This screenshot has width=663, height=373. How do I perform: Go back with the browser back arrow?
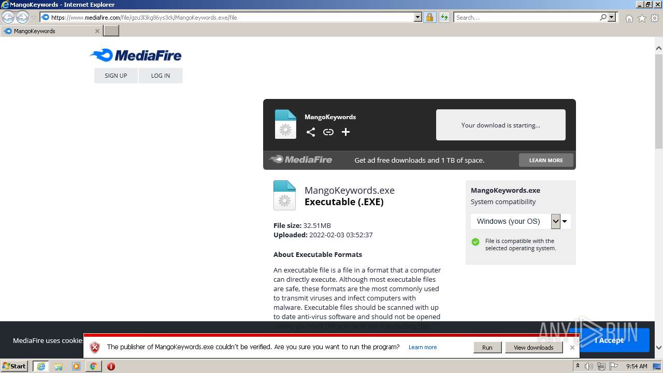pos(8,17)
